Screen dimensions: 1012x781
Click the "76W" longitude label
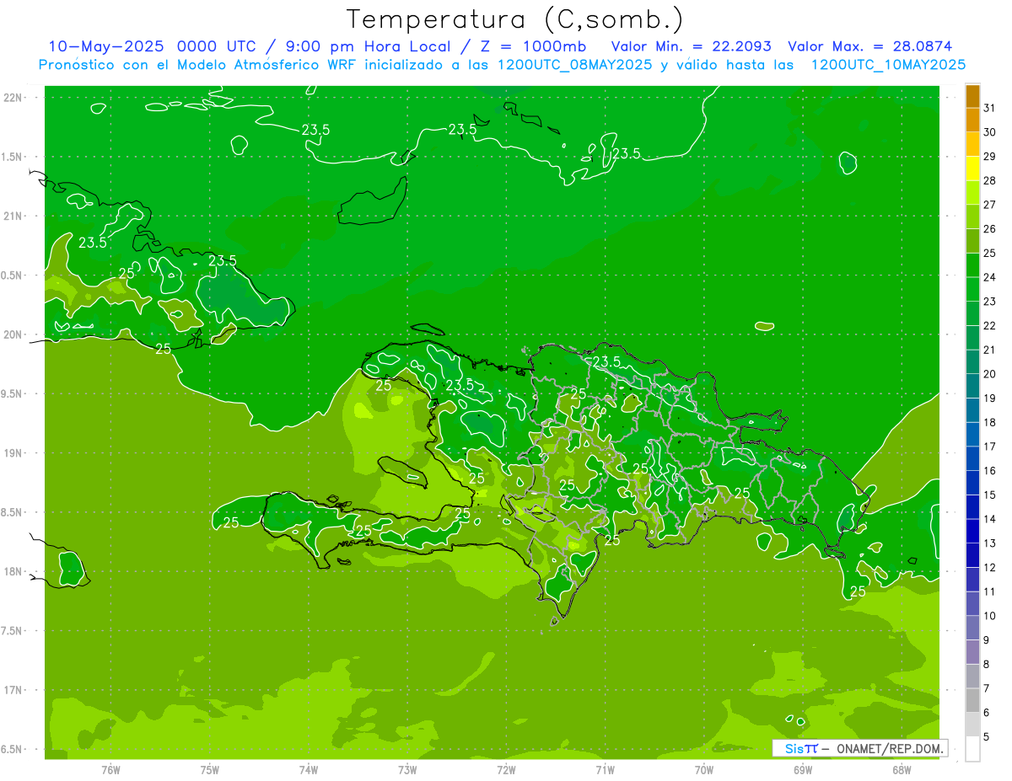tap(110, 769)
